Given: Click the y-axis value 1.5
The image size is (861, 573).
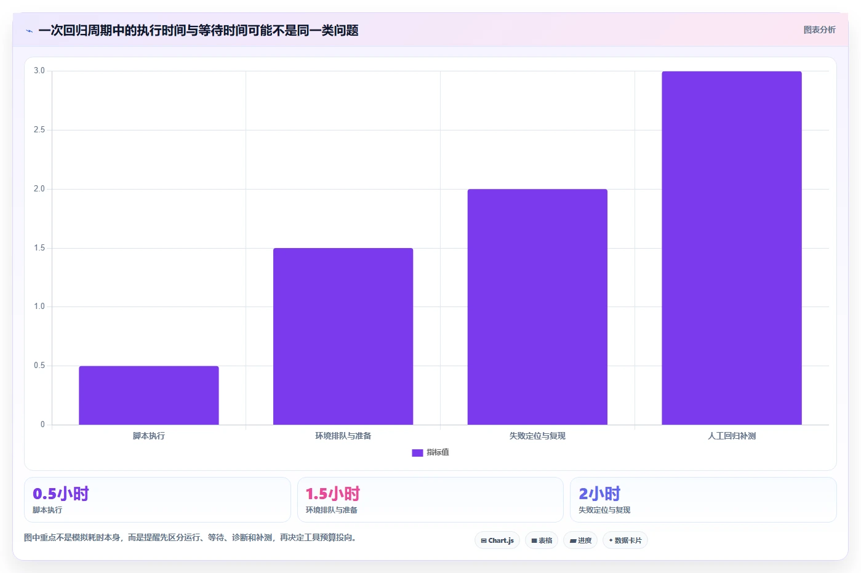Looking at the screenshot, I should [x=39, y=248].
